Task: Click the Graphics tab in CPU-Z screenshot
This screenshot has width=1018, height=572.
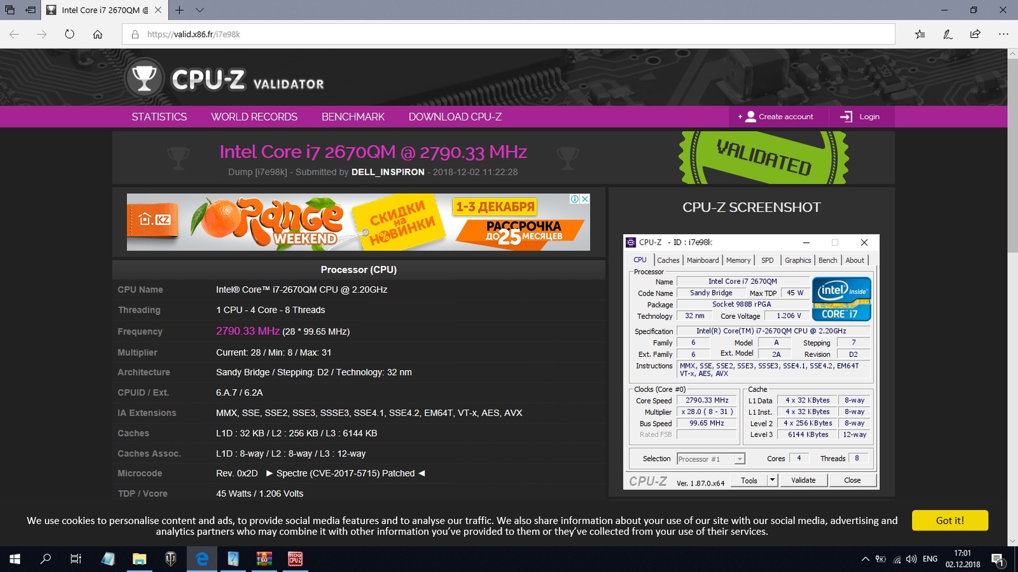Action: tap(798, 260)
